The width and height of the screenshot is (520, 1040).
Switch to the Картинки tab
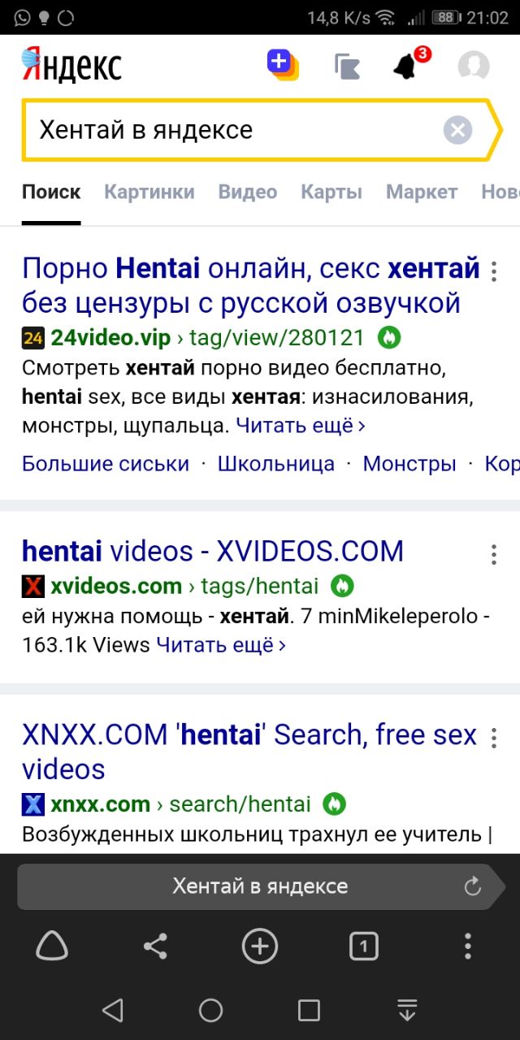149,192
